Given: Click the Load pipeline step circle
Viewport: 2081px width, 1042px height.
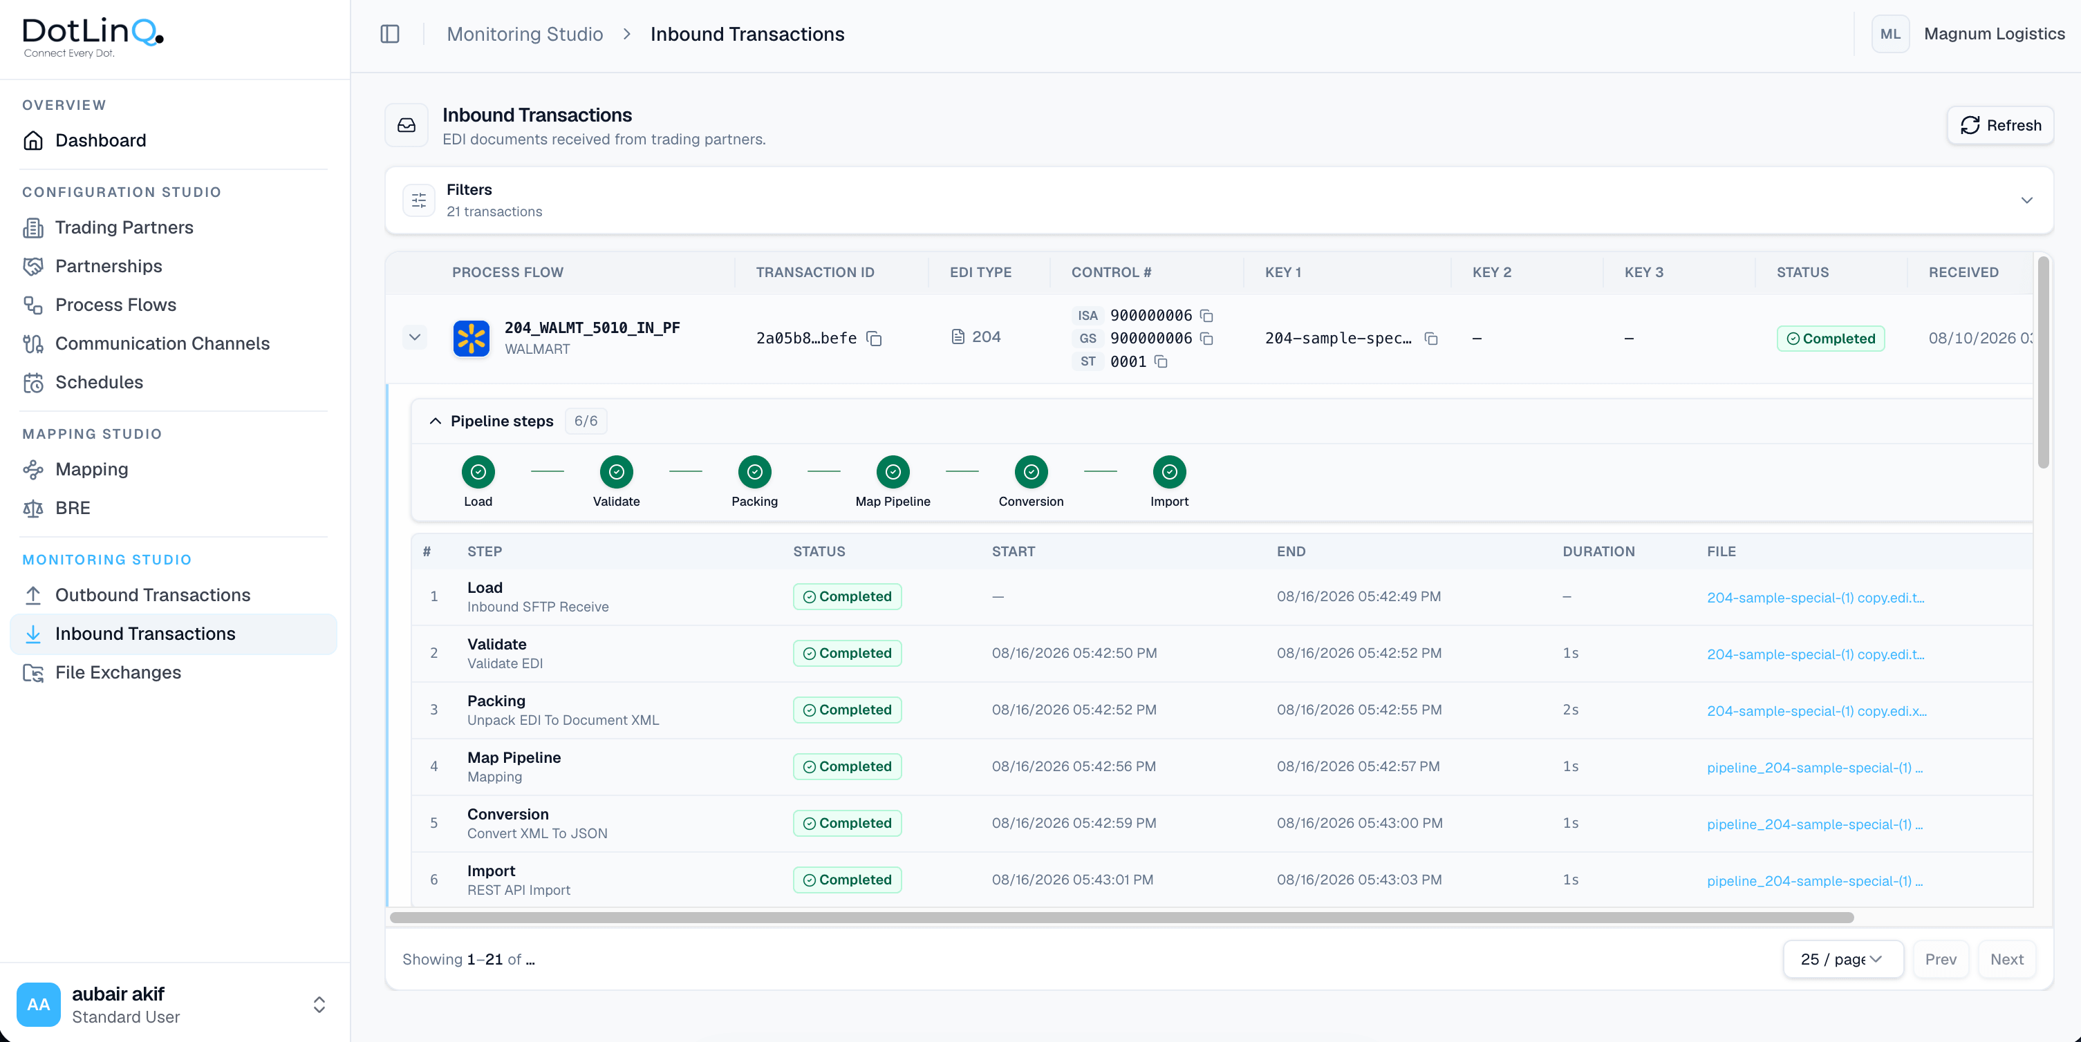Looking at the screenshot, I should pos(478,472).
